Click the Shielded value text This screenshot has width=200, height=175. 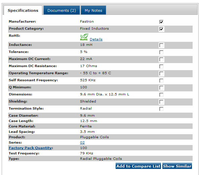88,101
